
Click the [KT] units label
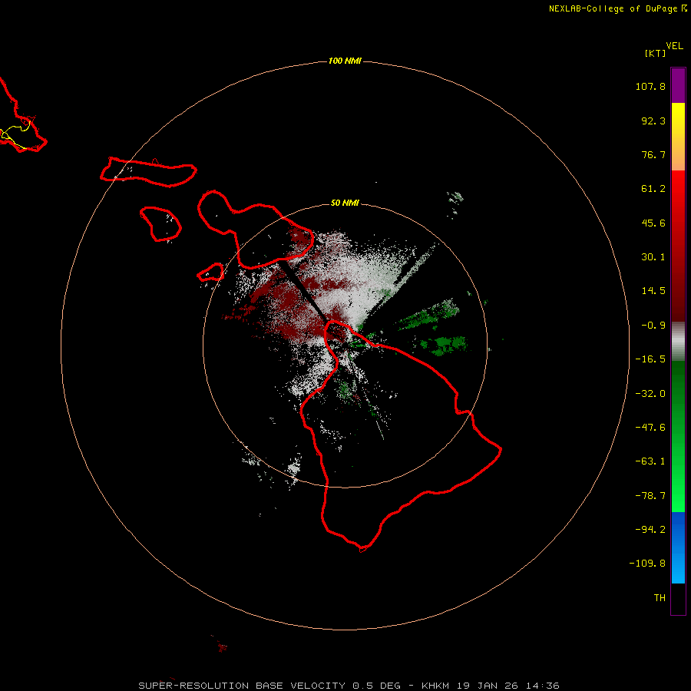(x=656, y=53)
